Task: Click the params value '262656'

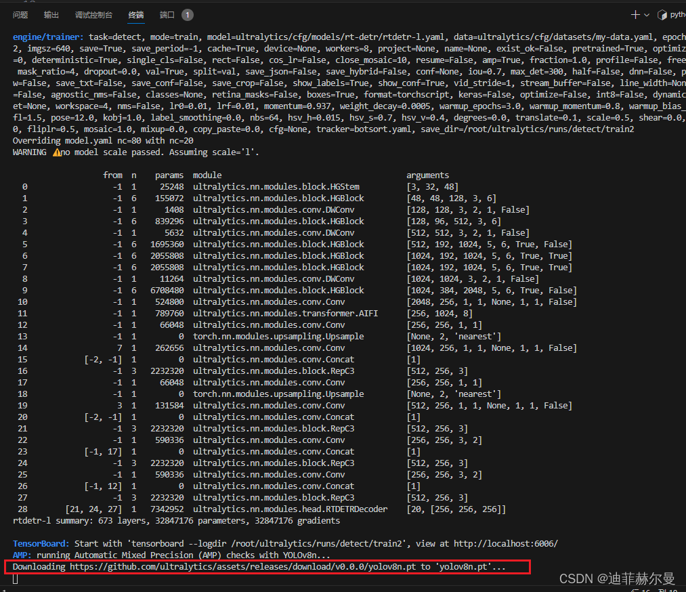Action: point(169,348)
